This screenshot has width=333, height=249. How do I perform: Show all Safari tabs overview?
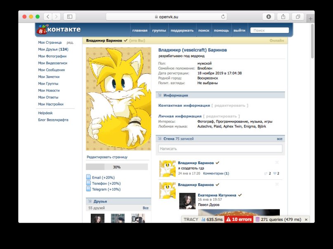tap(298, 16)
